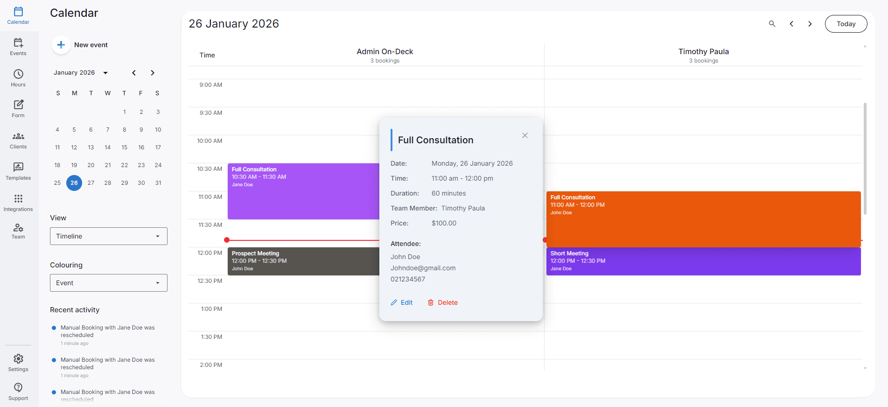Select 10 in the mini calendar
888x407 pixels.
click(158, 130)
